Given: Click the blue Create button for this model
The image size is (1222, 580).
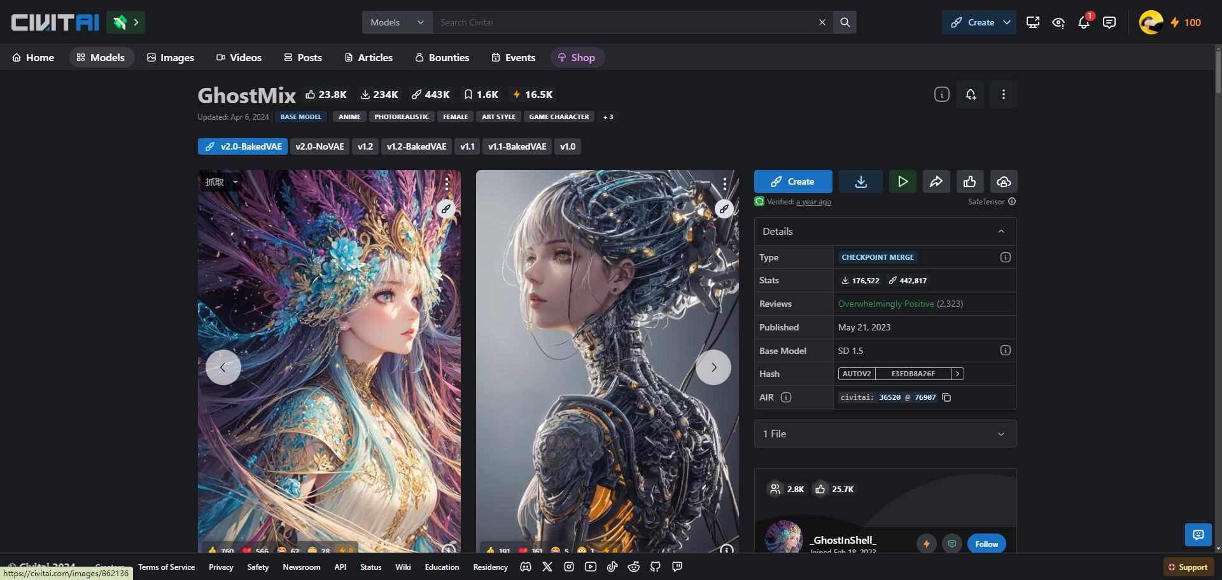Looking at the screenshot, I should coord(793,181).
